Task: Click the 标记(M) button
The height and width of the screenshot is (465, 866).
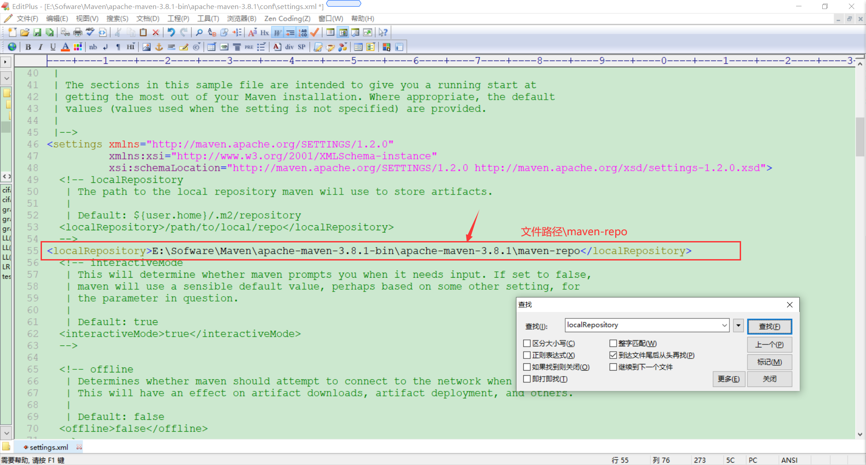Action: click(x=769, y=362)
